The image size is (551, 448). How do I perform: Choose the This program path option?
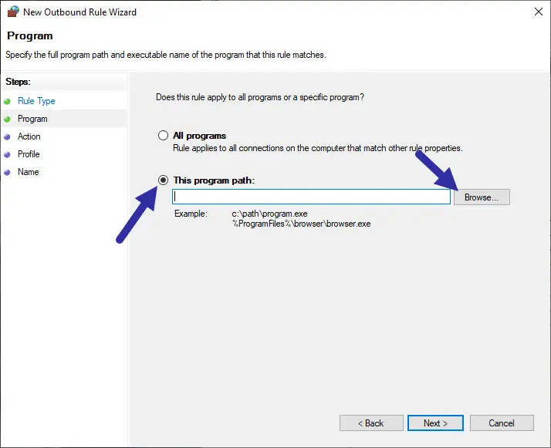[x=163, y=180]
